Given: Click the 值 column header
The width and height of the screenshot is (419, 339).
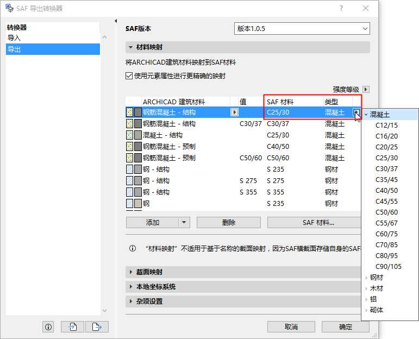Looking at the screenshot, I should [x=251, y=102].
